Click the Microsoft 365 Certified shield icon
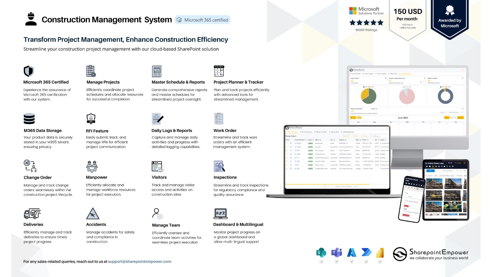492x277 pixels. coord(28,71)
